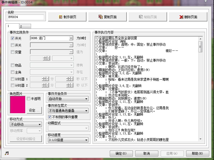Click the magenta 角色图片 preview
Image resolution: width=214 pixels, height=160 pixels.
(18, 104)
